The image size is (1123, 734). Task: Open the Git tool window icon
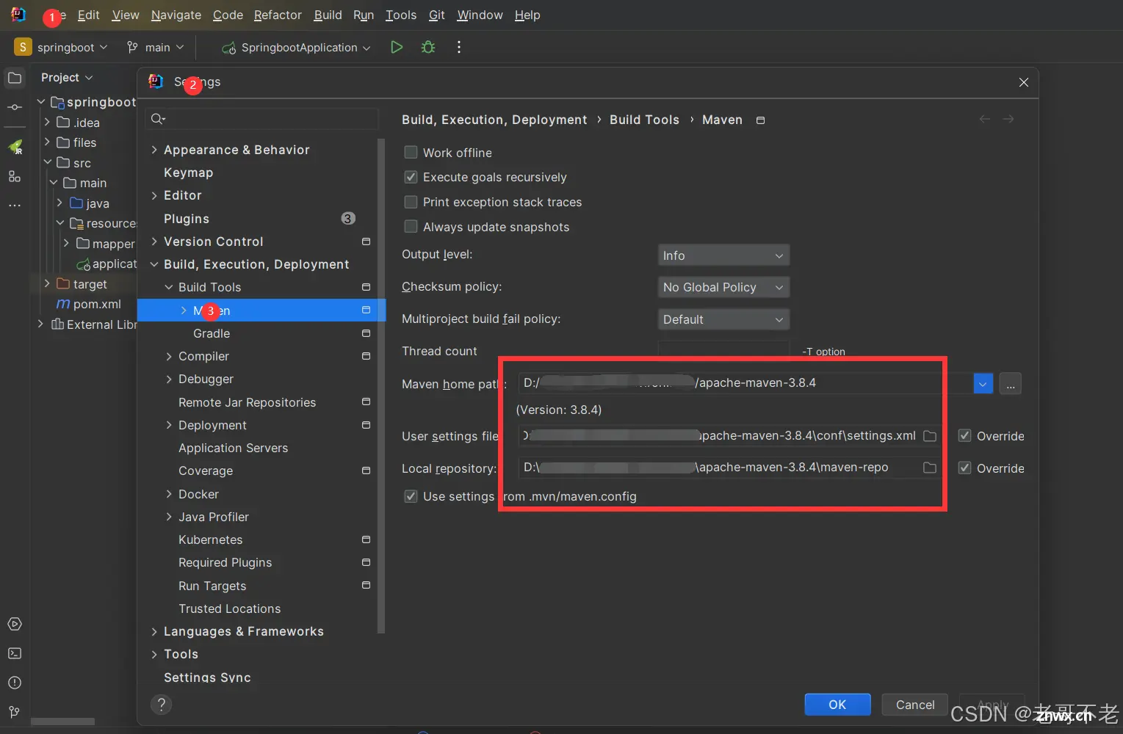(15, 712)
